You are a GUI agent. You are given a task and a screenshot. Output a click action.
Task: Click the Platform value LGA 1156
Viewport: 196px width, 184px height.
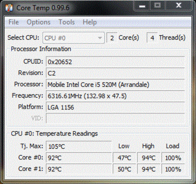pos(115,107)
